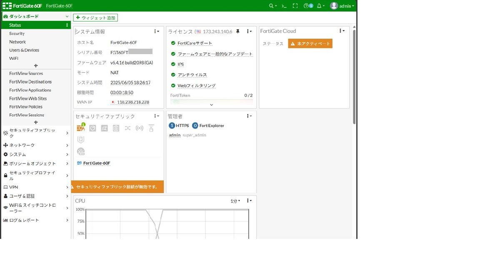Click the dashboard vertical scrollbar
The width and height of the screenshot is (500, 268).
[x=354, y=77]
